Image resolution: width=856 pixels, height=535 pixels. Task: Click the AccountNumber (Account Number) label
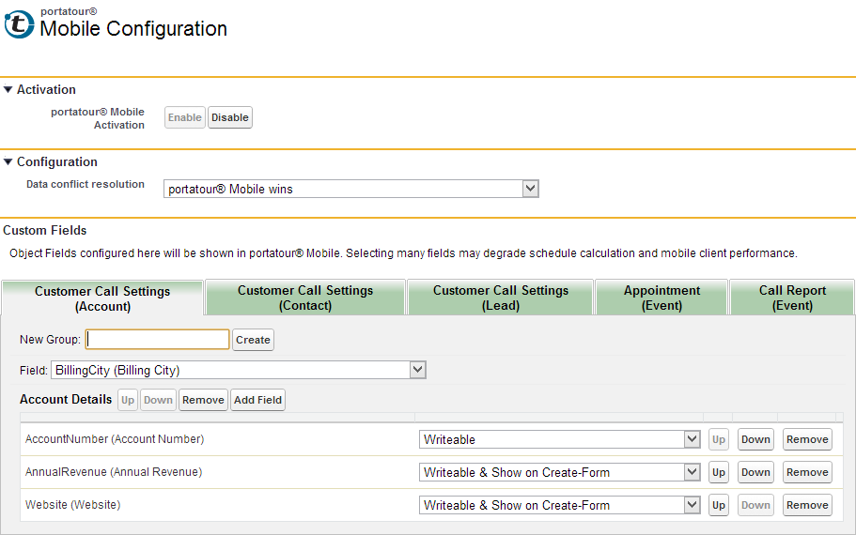115,439
